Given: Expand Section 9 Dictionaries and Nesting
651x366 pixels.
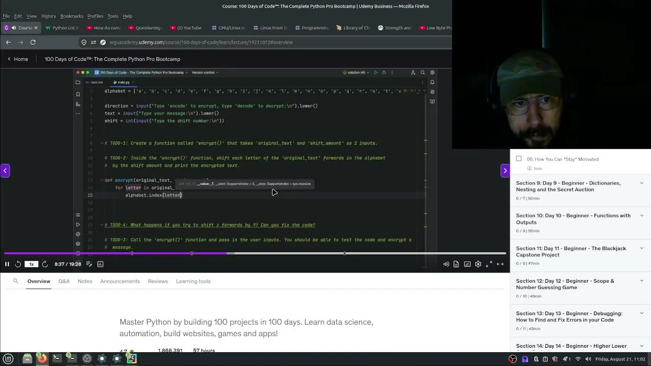Looking at the screenshot, I should (580, 190).
